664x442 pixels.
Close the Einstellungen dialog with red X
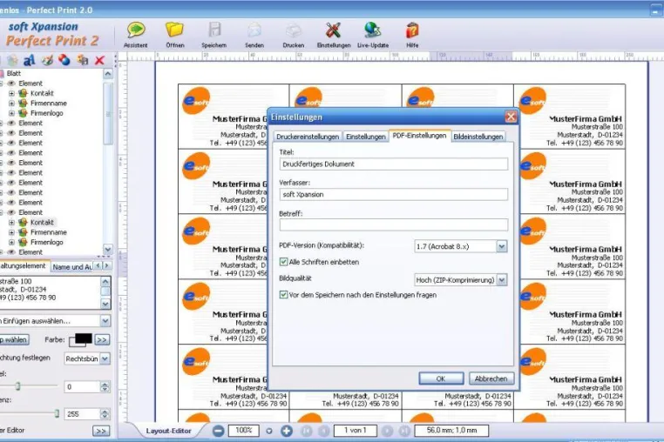(x=511, y=117)
